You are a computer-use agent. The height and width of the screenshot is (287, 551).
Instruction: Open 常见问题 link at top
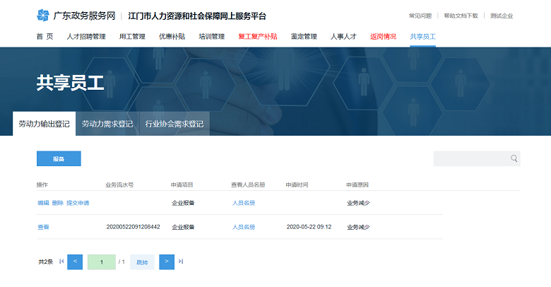[420, 16]
